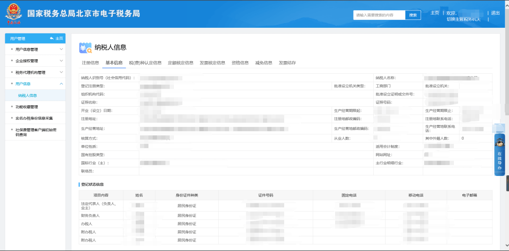
Task: Expand the 企业授权管理 chevron
Action: coord(61,61)
